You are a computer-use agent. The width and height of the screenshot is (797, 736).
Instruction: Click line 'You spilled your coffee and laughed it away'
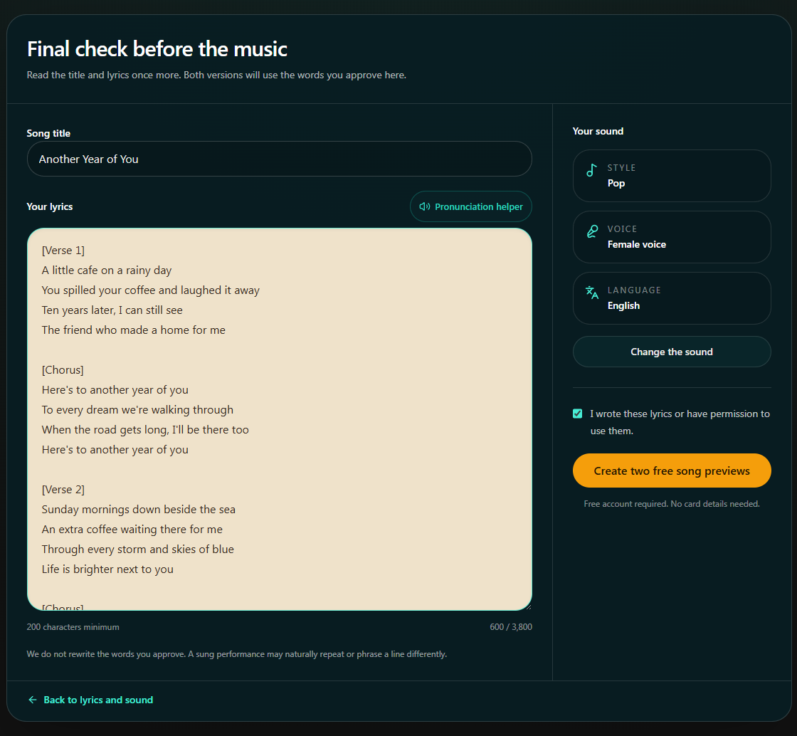[x=150, y=290]
